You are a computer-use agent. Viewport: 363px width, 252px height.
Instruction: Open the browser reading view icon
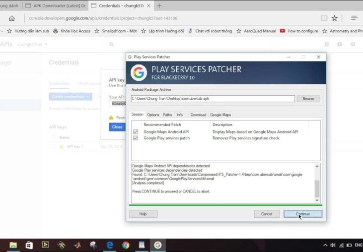pos(324,18)
